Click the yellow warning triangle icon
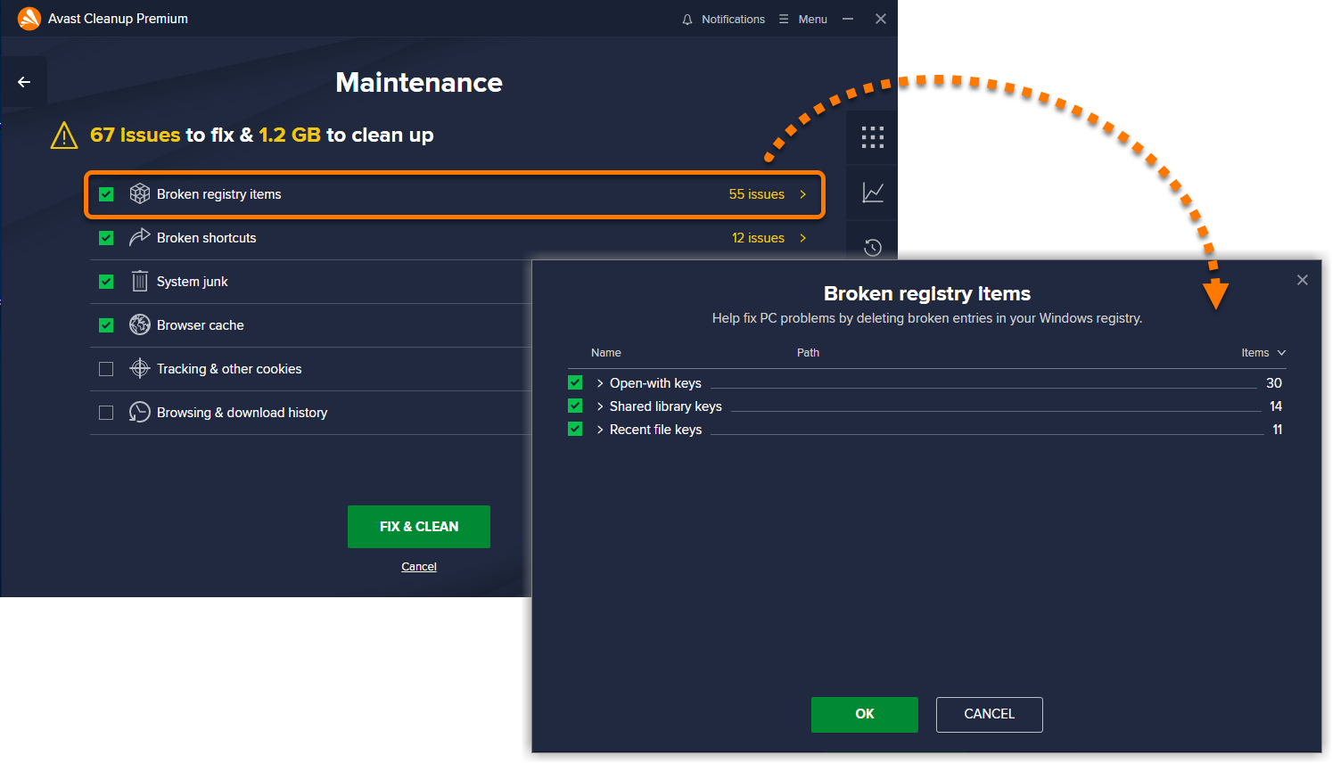The width and height of the screenshot is (1332, 763). point(64,135)
